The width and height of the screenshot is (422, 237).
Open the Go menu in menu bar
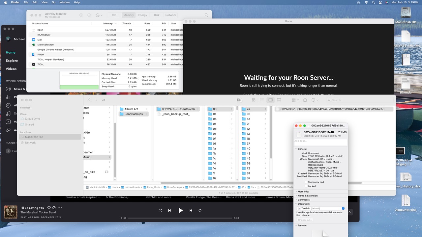(53, 2)
